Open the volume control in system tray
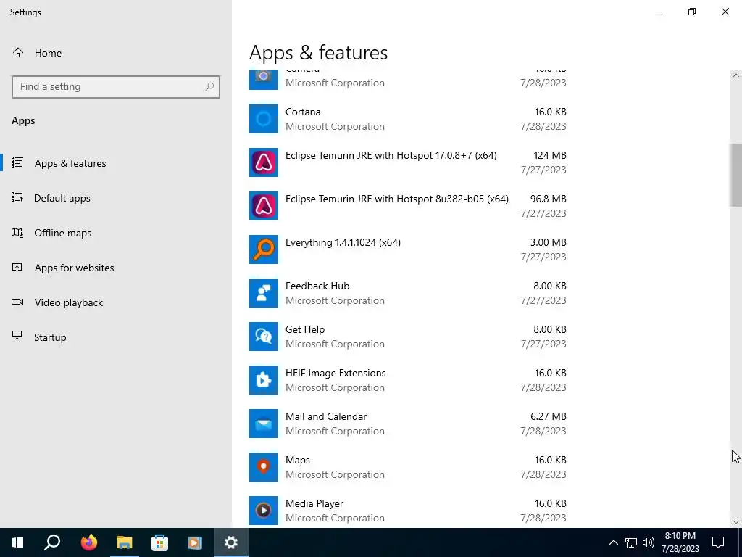 click(x=649, y=542)
